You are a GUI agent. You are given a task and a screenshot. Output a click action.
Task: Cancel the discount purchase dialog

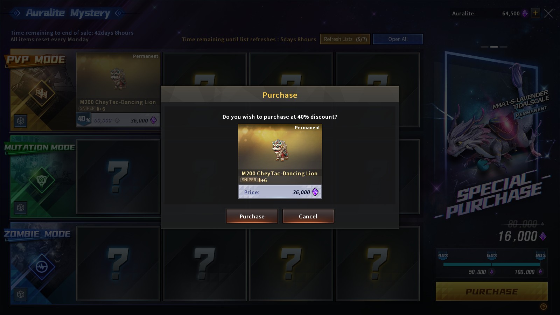coord(308,216)
